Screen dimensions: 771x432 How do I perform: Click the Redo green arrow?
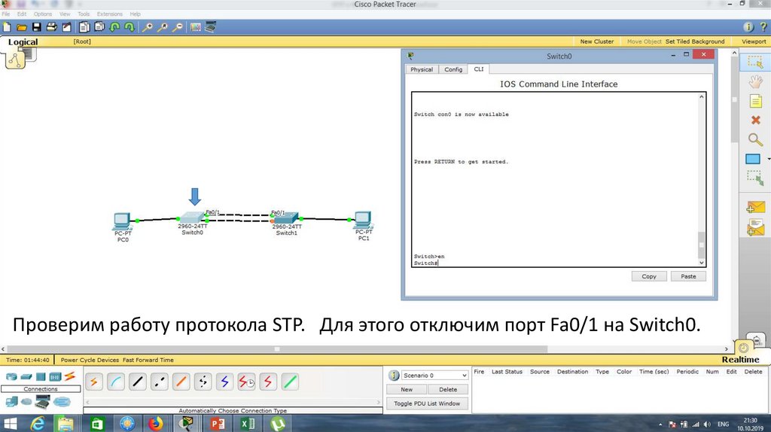tap(130, 27)
